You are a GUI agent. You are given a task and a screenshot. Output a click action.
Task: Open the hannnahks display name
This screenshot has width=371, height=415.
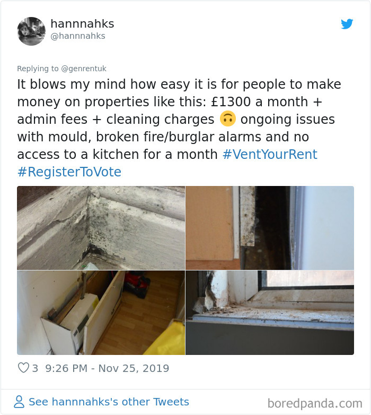(x=82, y=23)
